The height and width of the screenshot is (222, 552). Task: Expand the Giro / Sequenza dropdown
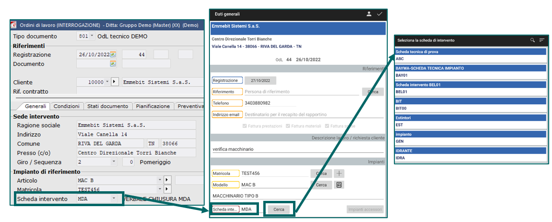[x=114, y=162]
